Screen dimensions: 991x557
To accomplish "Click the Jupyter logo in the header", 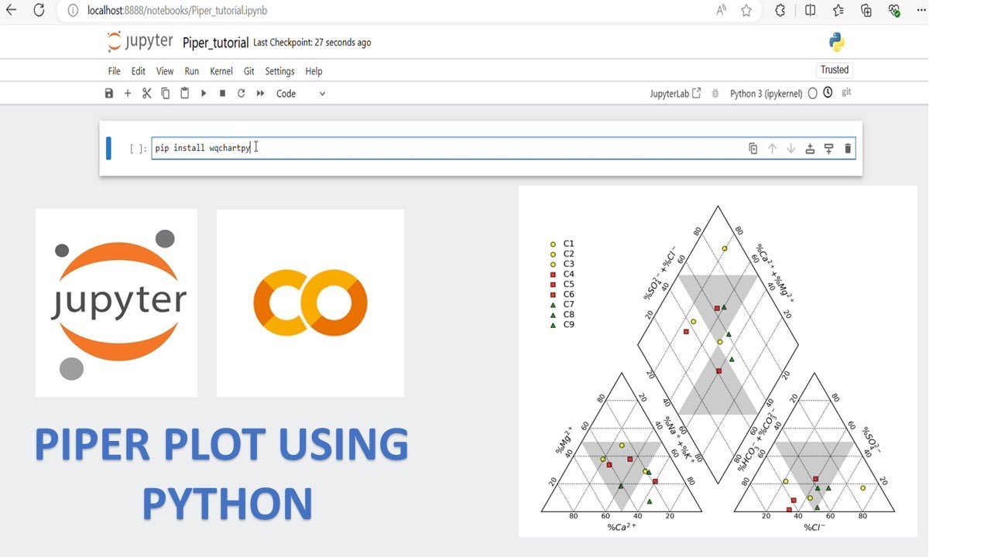I will click(x=139, y=42).
